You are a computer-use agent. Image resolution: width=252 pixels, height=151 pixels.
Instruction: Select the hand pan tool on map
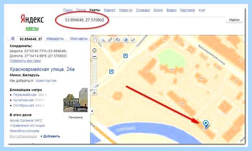(95, 39)
